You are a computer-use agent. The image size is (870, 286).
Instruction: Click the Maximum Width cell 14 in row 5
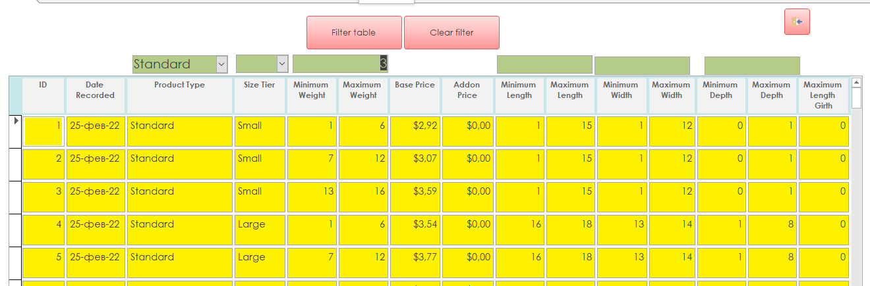tap(672, 263)
